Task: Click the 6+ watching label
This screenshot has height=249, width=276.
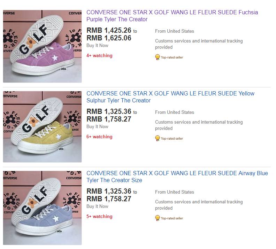Action: pyautogui.click(x=99, y=137)
